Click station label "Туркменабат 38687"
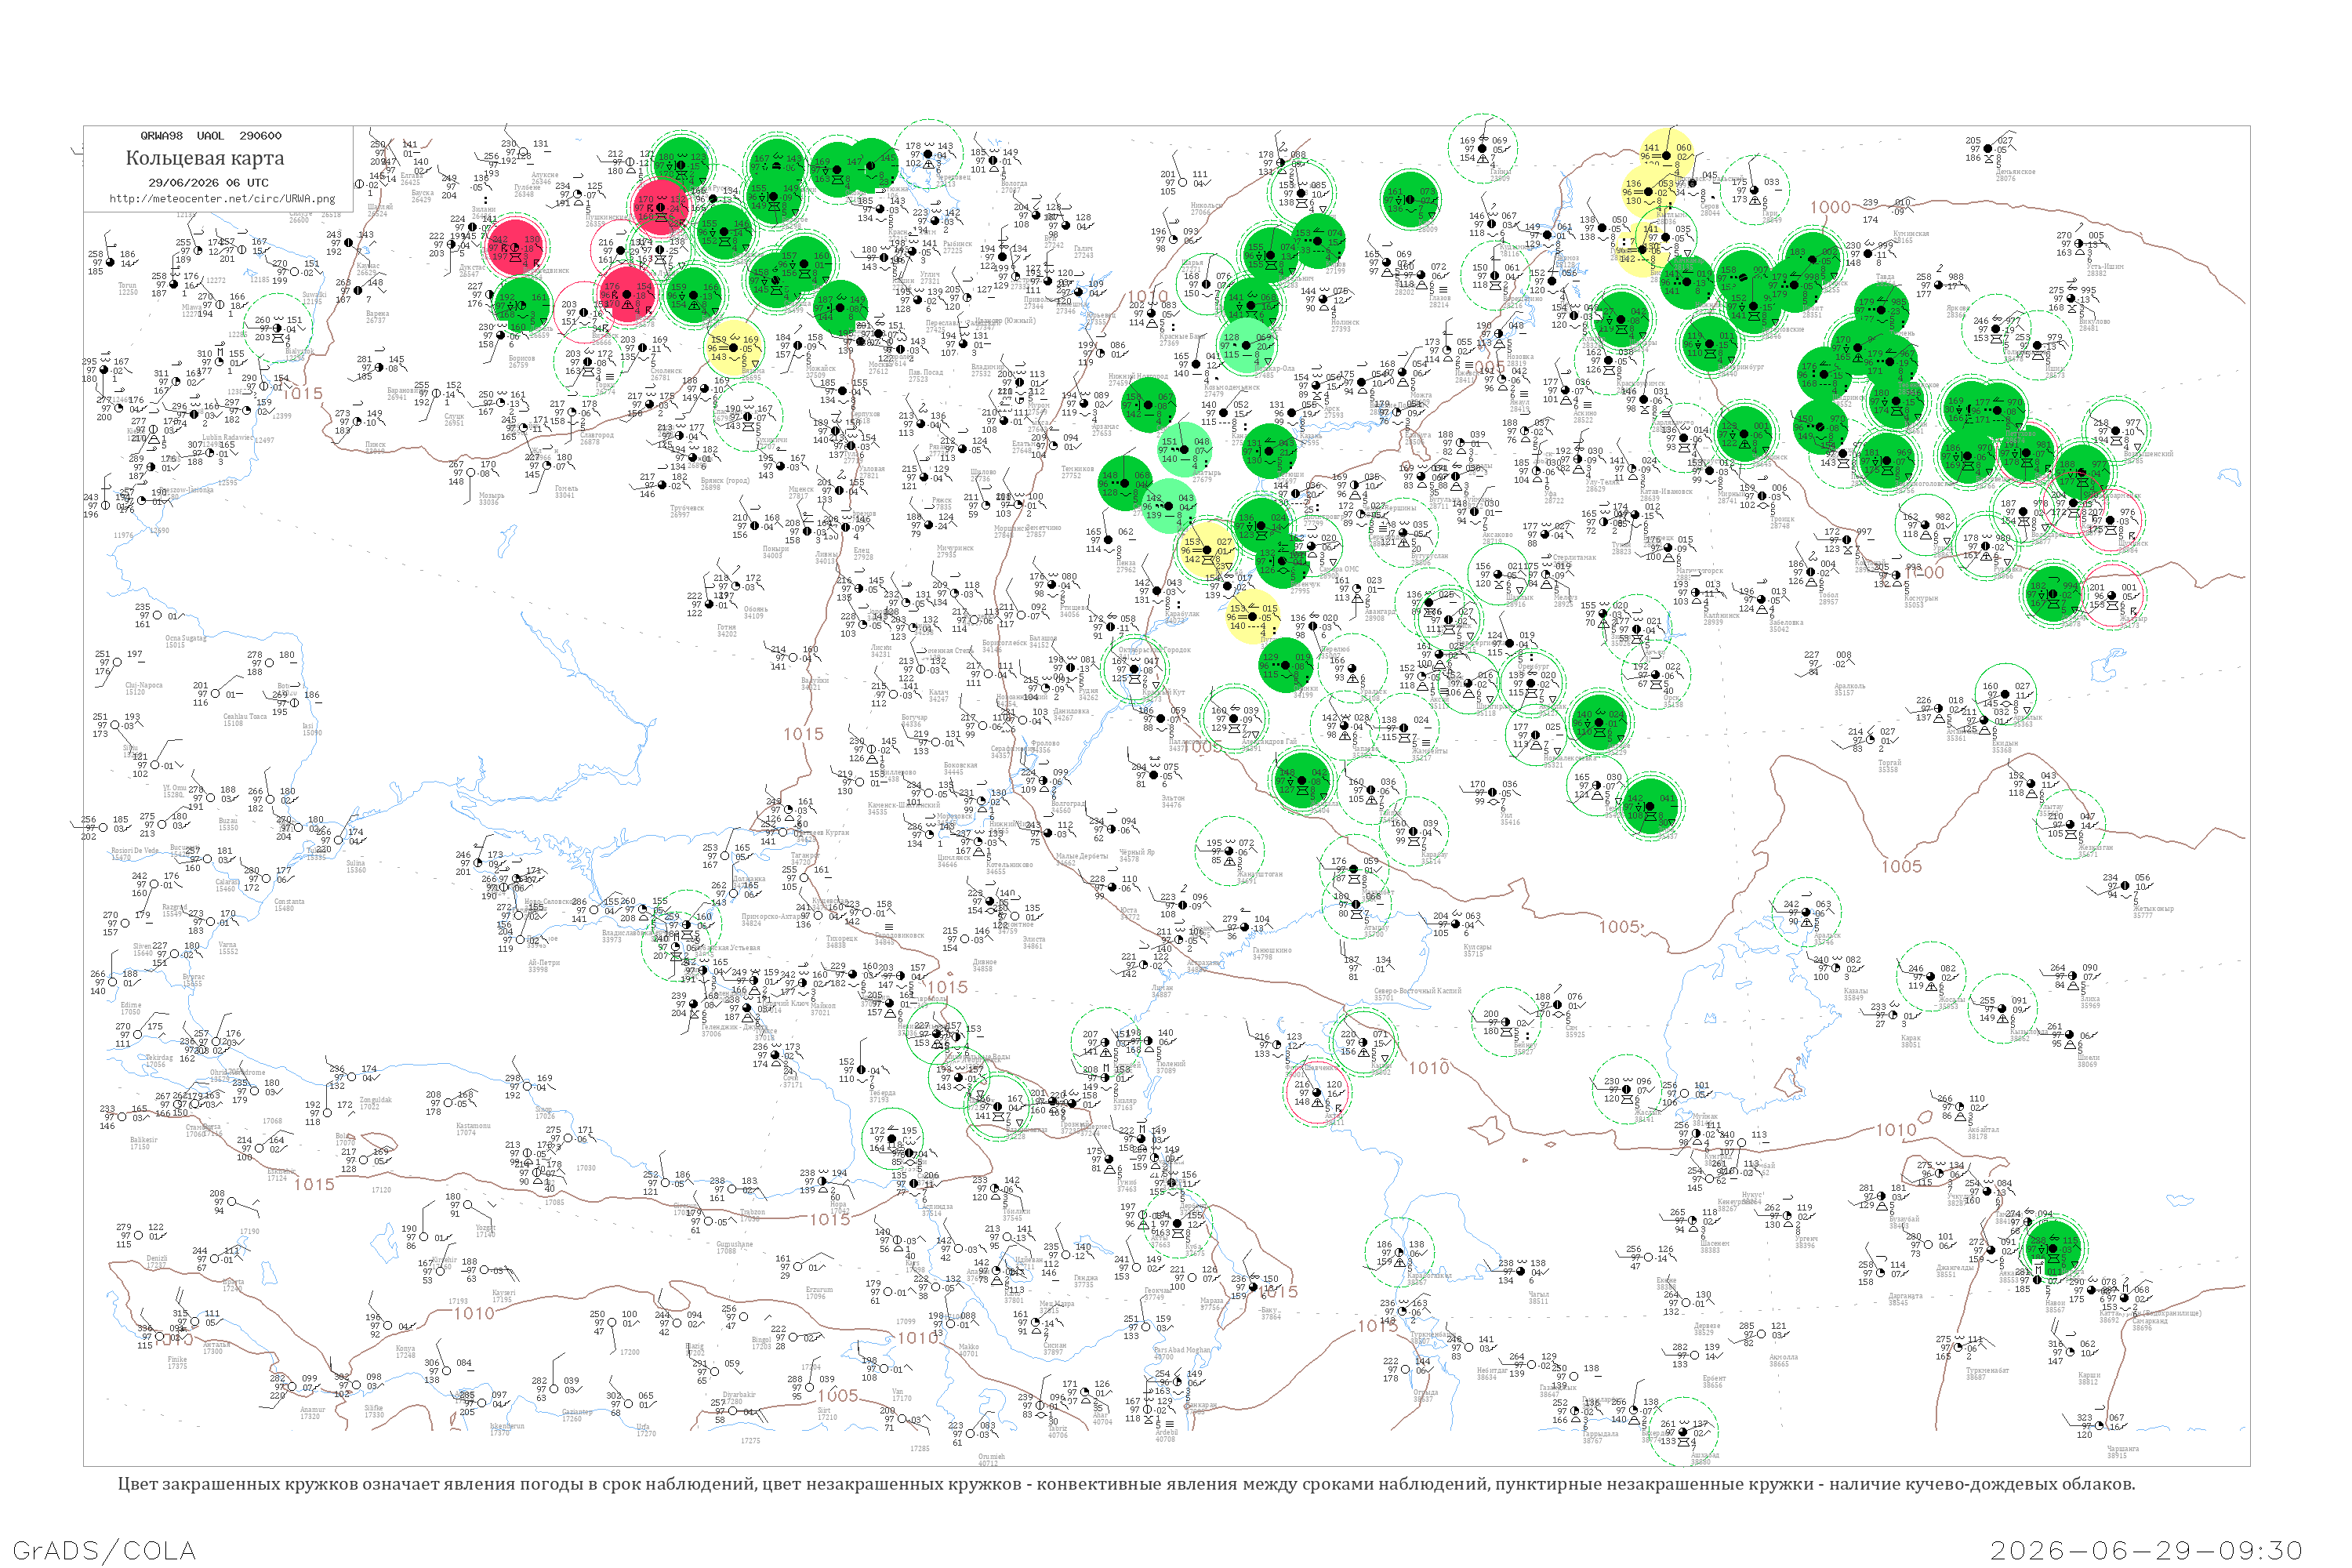Screen dimensions: 2352x1568 click(x=1988, y=1373)
